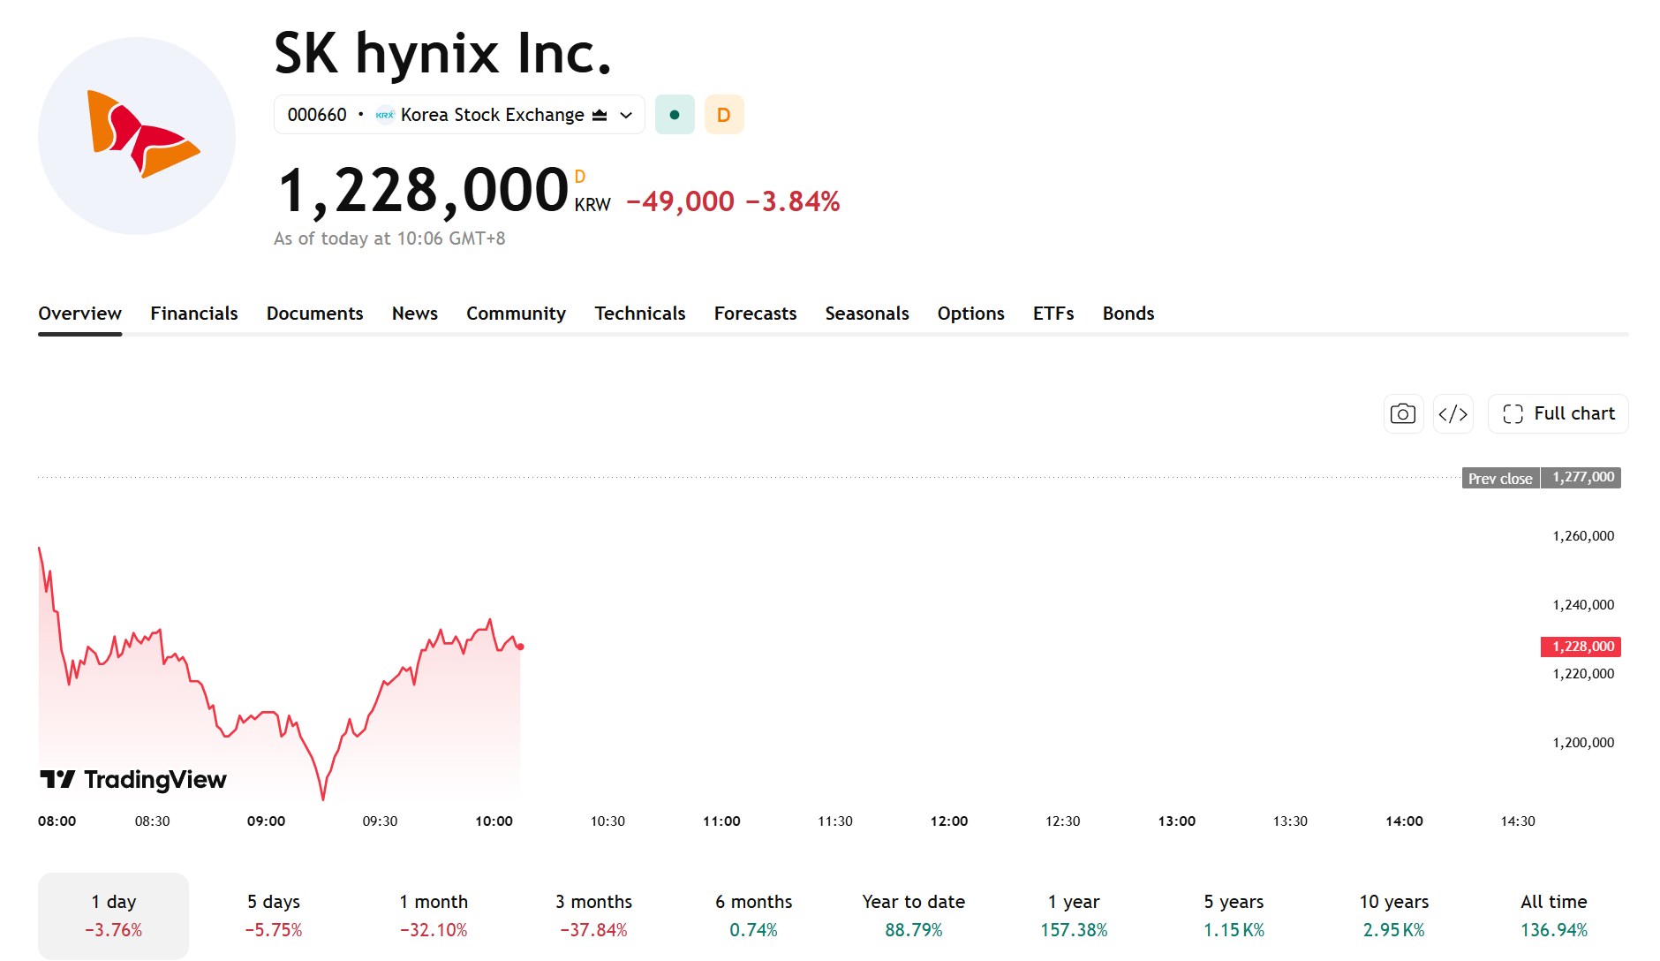Image resolution: width=1660 pixels, height=961 pixels.
Task: Click the TradingView logo on chart
Action: [133, 779]
